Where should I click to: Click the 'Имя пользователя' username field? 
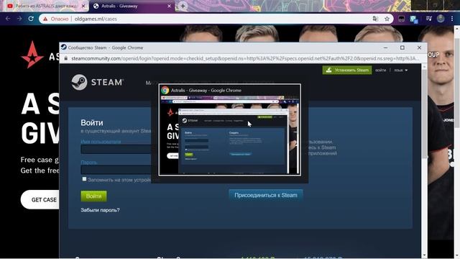coord(116,149)
